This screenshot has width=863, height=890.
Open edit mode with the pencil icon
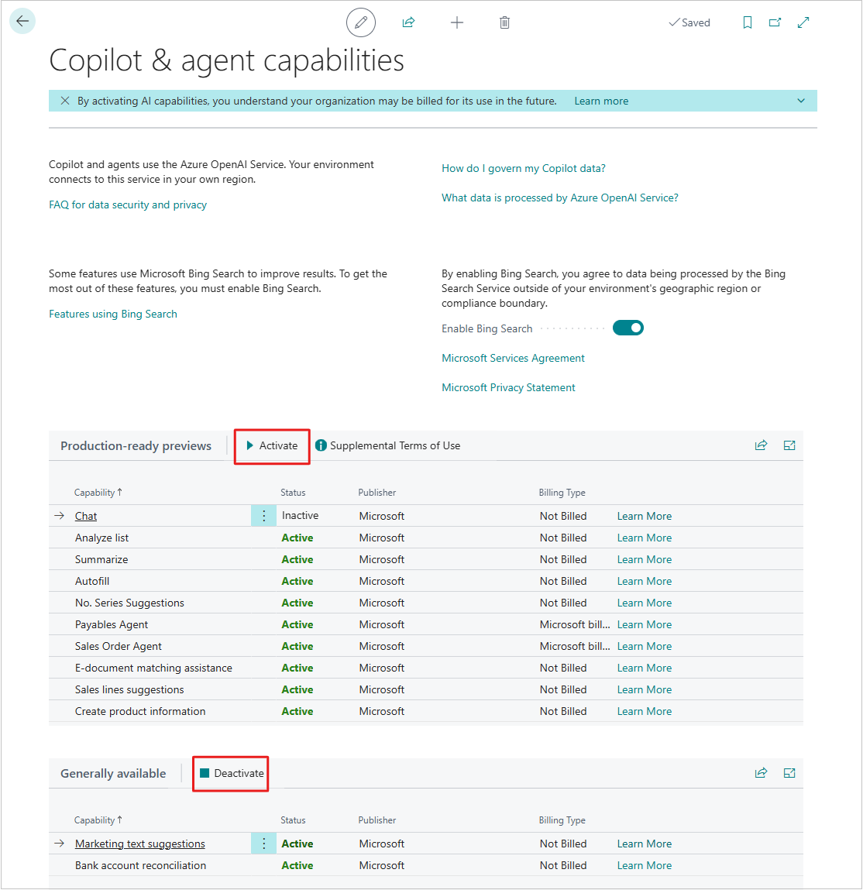(360, 22)
